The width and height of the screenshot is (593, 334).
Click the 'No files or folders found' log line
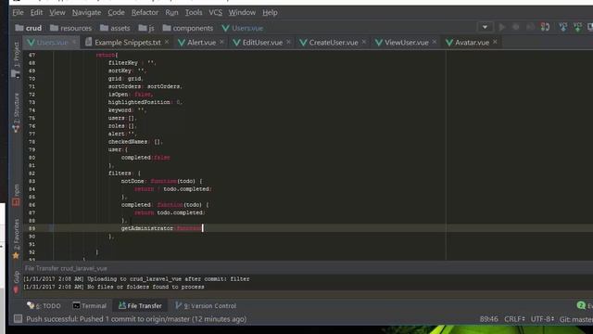coord(114,287)
